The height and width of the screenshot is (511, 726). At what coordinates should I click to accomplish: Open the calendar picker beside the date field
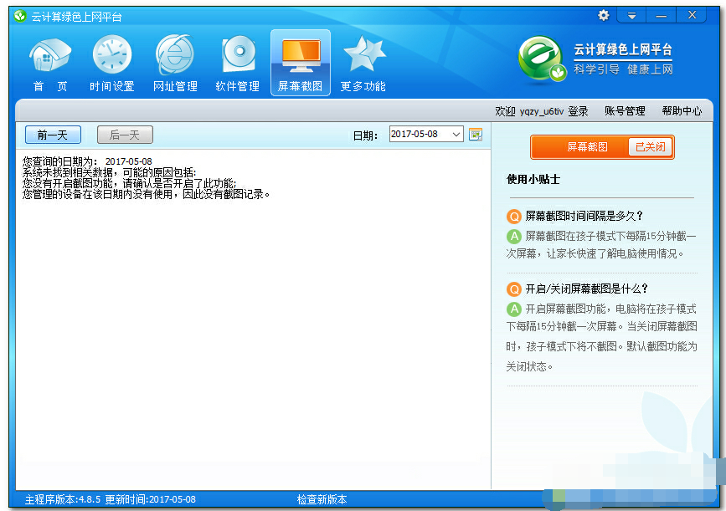(476, 132)
